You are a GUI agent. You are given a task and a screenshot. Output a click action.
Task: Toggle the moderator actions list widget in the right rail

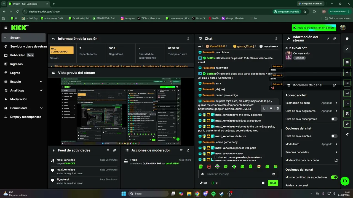click(x=347, y=83)
